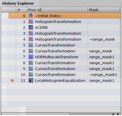
Task: Click the orange current-state arrow marker
Action: coord(12,80)
